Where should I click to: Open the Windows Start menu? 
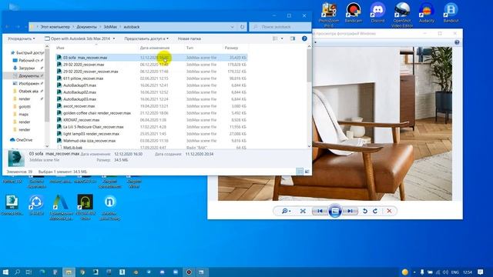tap(5, 272)
